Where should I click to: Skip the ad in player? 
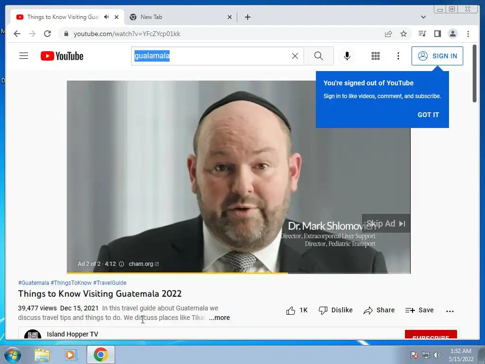click(386, 224)
